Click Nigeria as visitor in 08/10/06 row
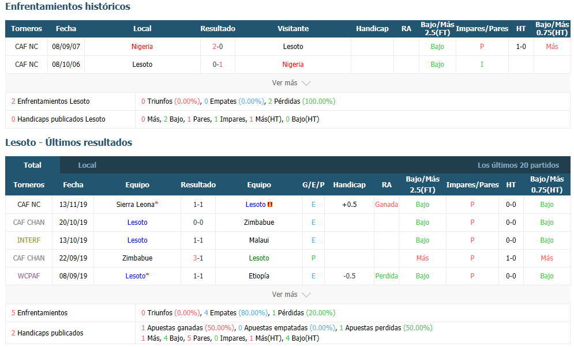Image resolution: width=574 pixels, height=347 pixels. (293, 65)
